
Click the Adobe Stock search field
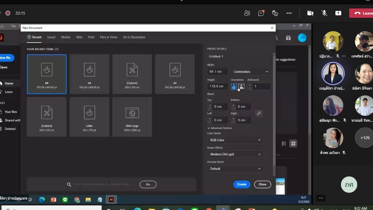coord(101,184)
